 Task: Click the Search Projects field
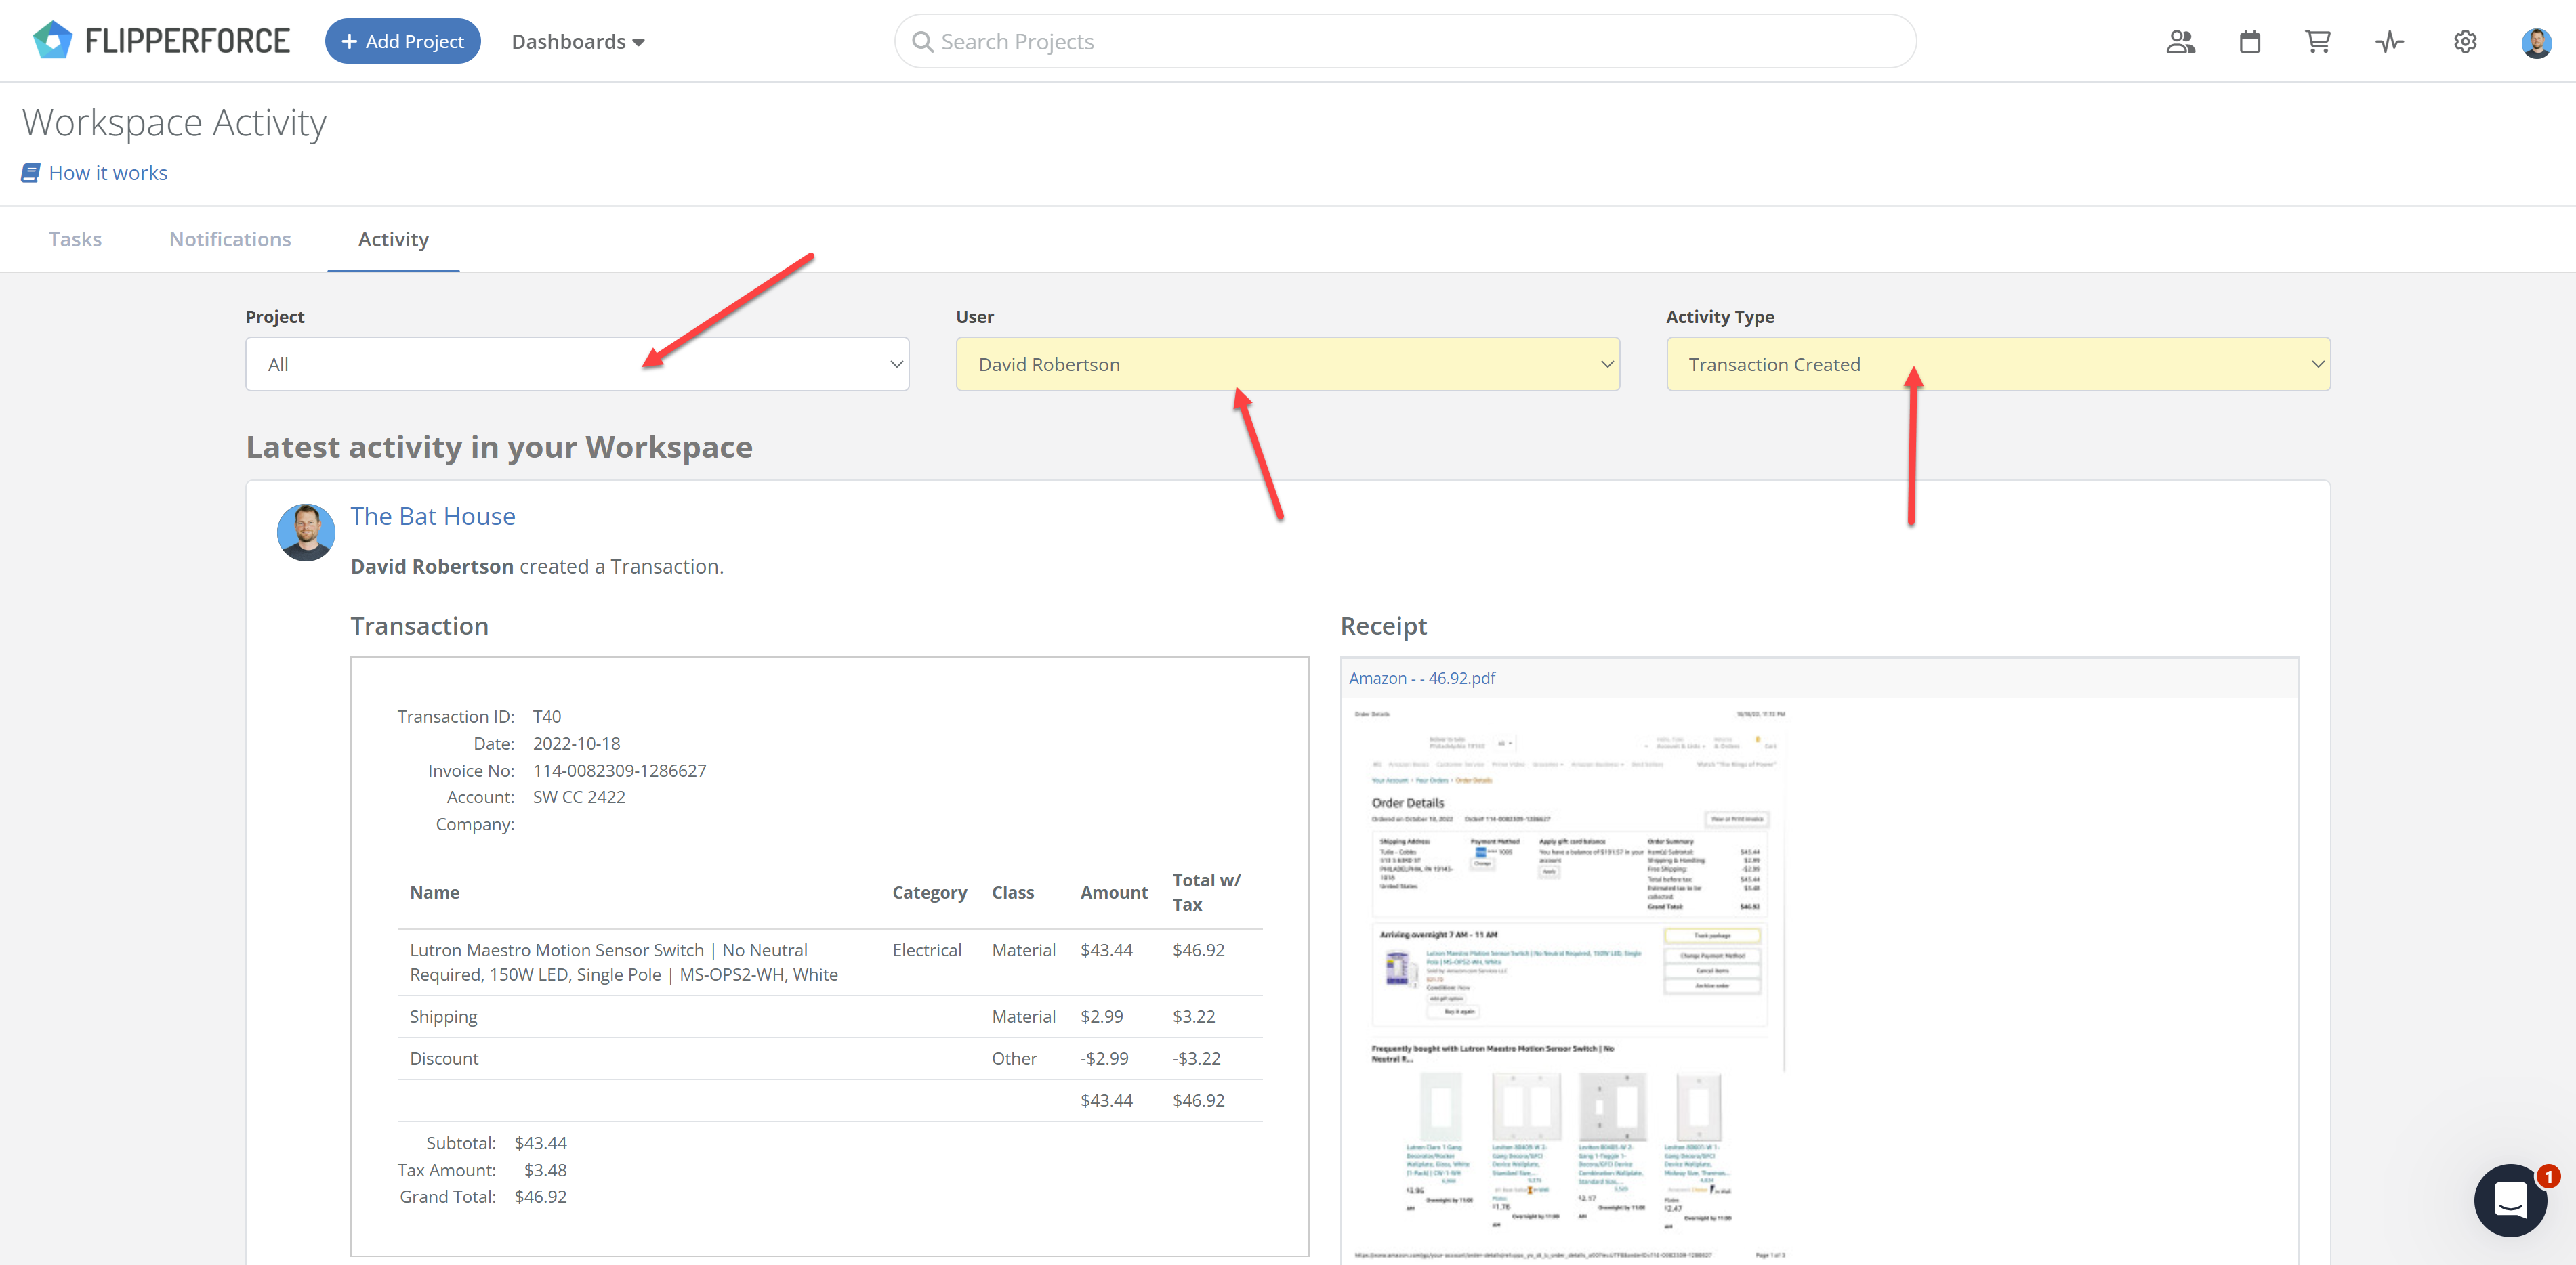(1405, 42)
